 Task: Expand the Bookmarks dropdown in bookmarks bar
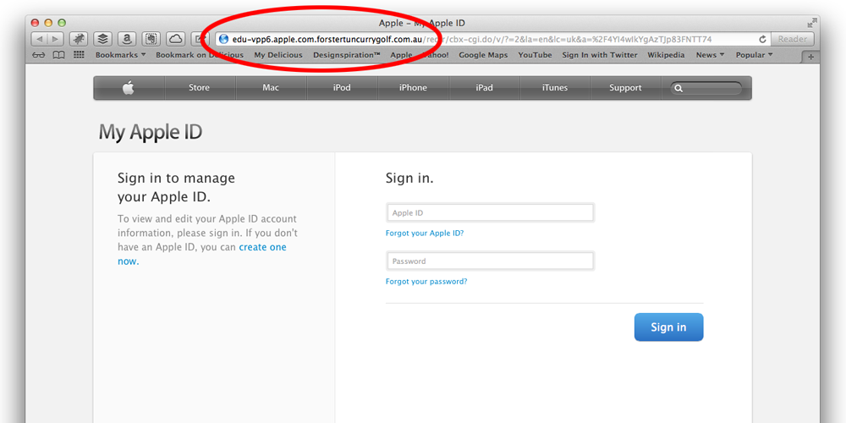point(120,55)
